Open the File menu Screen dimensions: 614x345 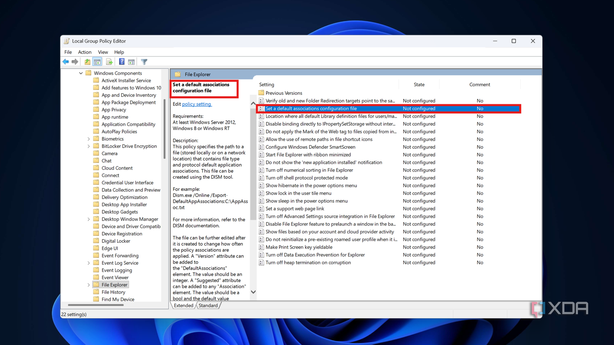coord(68,52)
